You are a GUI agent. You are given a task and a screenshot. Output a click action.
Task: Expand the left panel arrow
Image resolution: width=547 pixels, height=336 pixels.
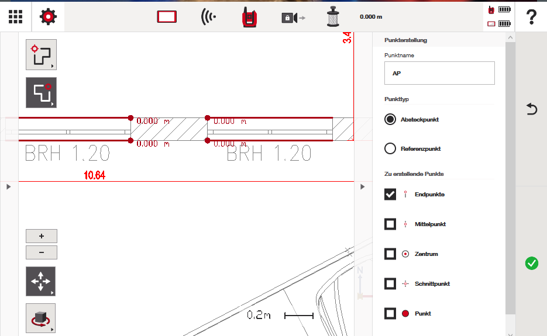(x=8, y=186)
